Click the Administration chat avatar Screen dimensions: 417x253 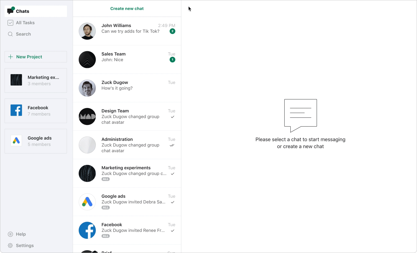(x=87, y=145)
